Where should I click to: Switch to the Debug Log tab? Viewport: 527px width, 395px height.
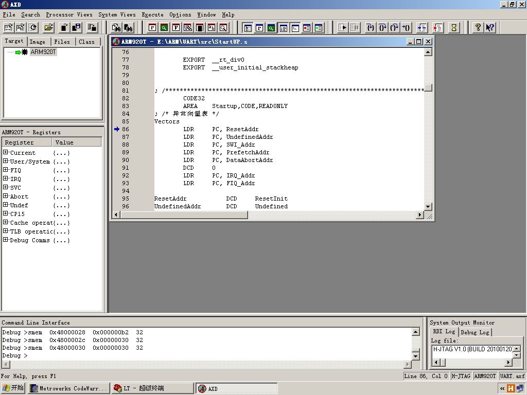click(x=475, y=332)
